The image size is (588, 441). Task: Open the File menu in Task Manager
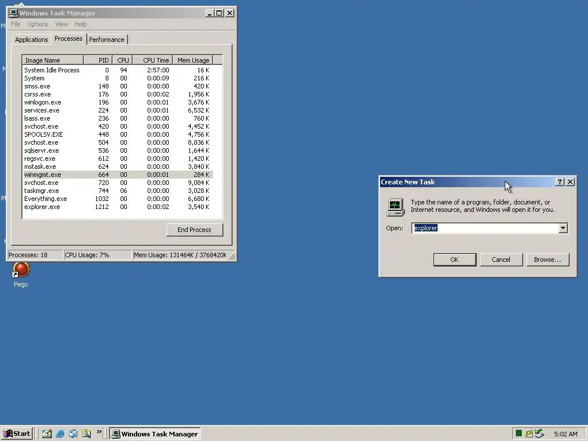point(16,24)
